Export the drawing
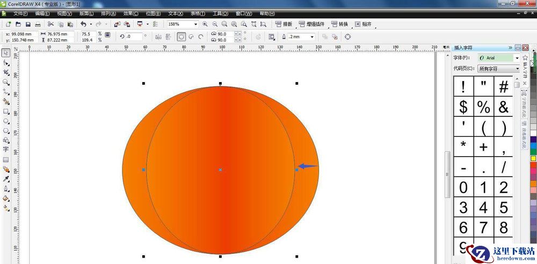 127,24
